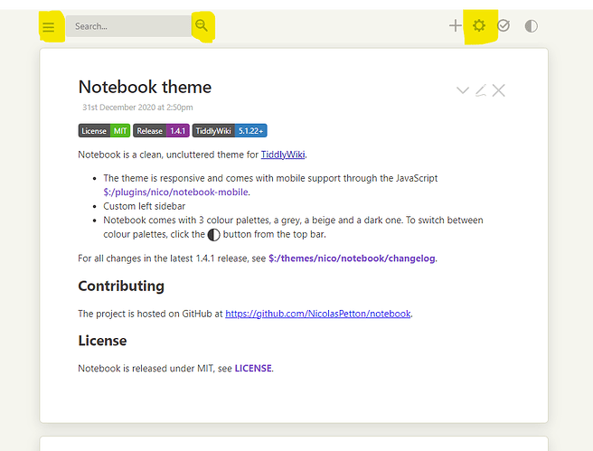Image resolution: width=593 pixels, height=451 pixels.
Task: Click the 'Custom left sidebar' bullet
Action: point(144,206)
